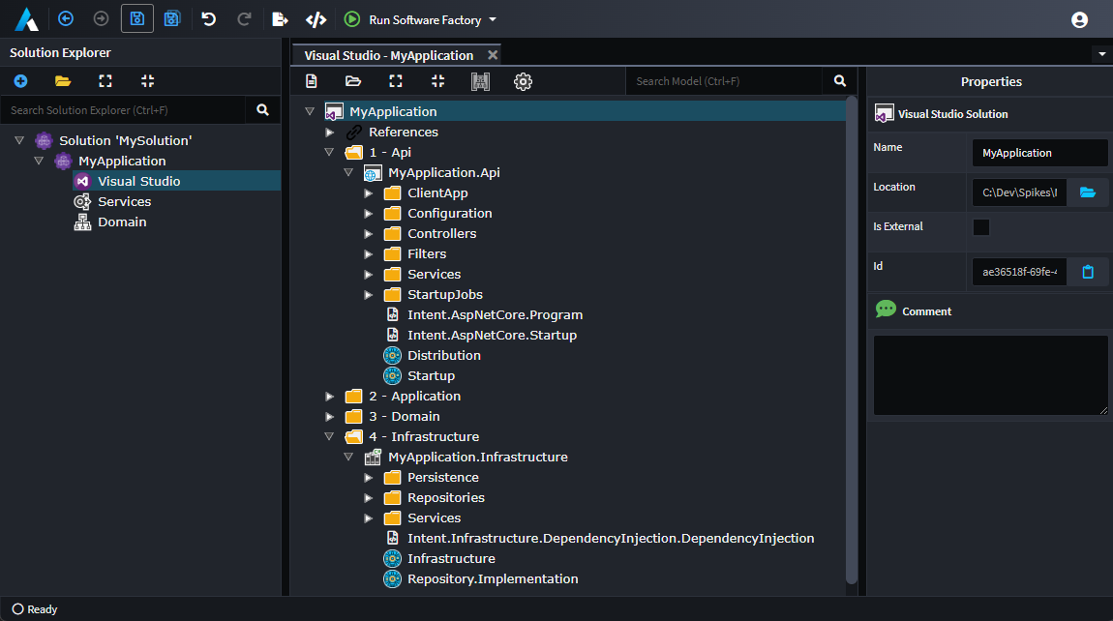
Task: Expand the 2 - Application folder
Action: click(x=329, y=396)
